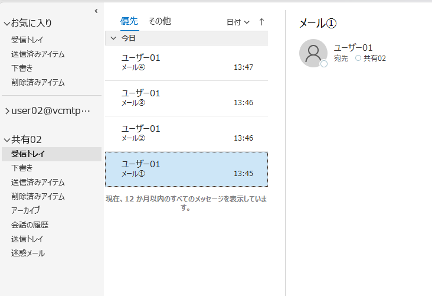Image resolution: width=432 pixels, height=296 pixels.
Task: Open 削除済みアイテム under 共有02
Action: point(38,196)
